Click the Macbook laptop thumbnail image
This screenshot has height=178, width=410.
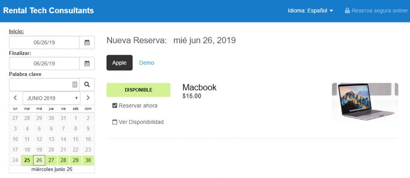365,102
